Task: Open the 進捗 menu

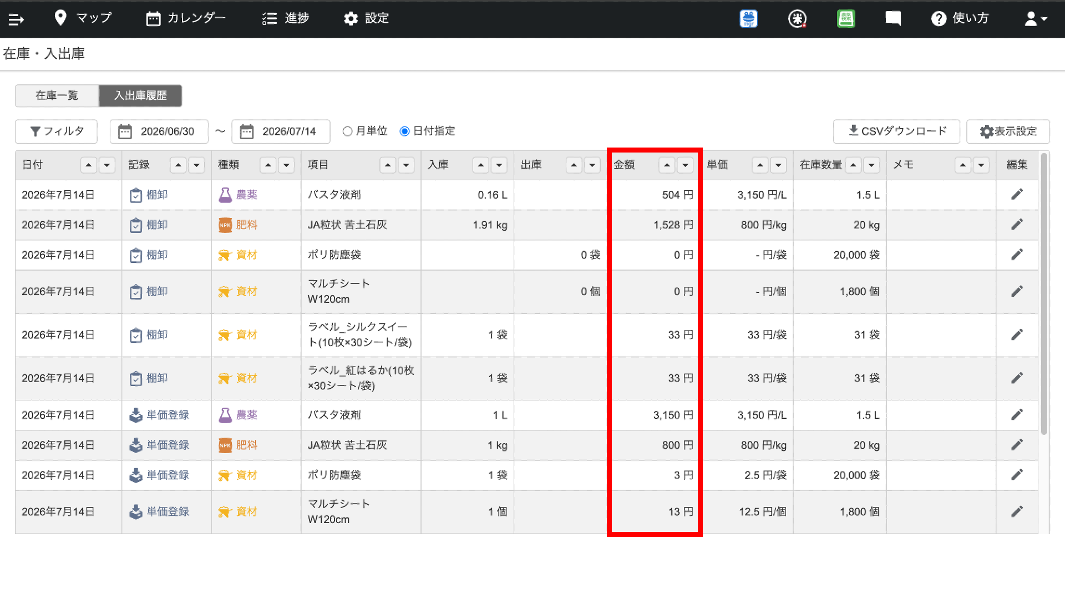Action: (x=286, y=18)
